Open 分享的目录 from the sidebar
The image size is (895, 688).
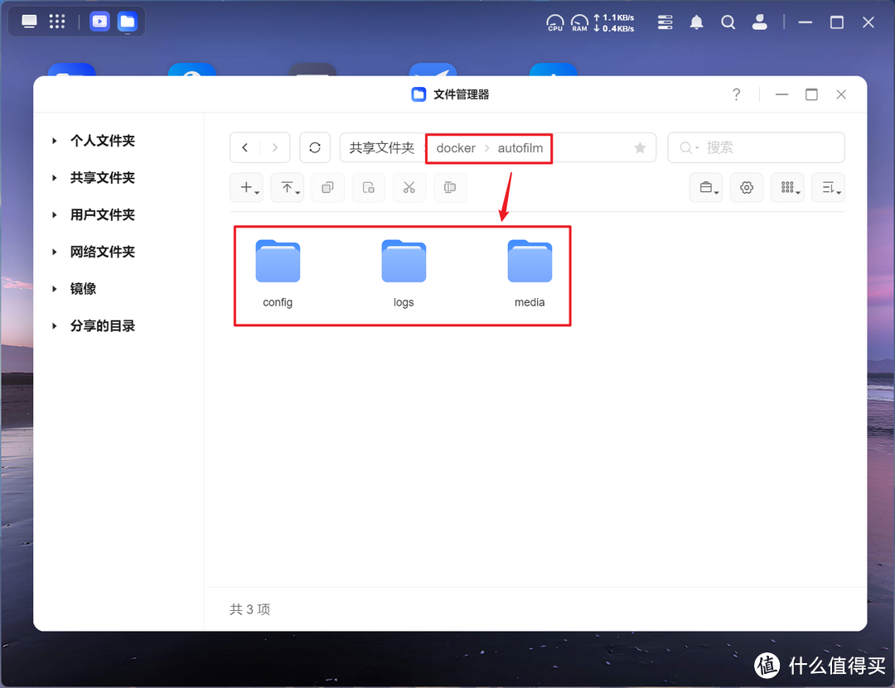point(103,325)
